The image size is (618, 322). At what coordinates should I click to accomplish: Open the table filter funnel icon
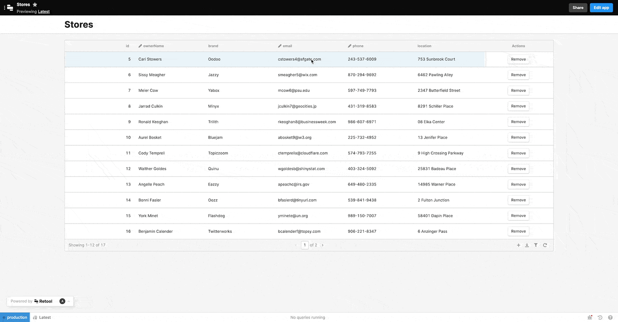[536, 245]
